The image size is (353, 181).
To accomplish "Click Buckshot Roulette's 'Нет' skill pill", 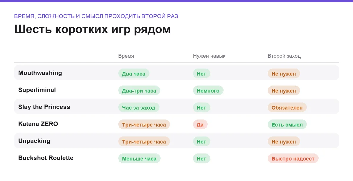I will pos(202,158).
